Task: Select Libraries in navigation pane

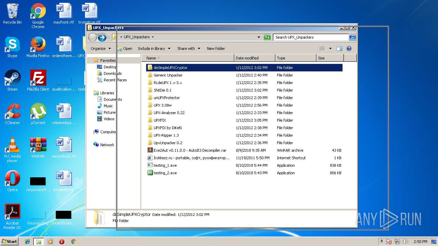Action: [x=107, y=93]
